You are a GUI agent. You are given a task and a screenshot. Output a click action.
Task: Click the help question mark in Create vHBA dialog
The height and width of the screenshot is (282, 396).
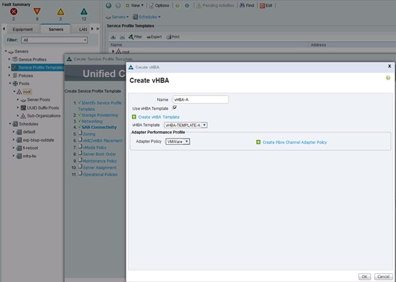[388, 78]
